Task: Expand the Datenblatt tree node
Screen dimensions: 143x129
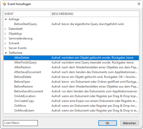Action: [6, 29]
